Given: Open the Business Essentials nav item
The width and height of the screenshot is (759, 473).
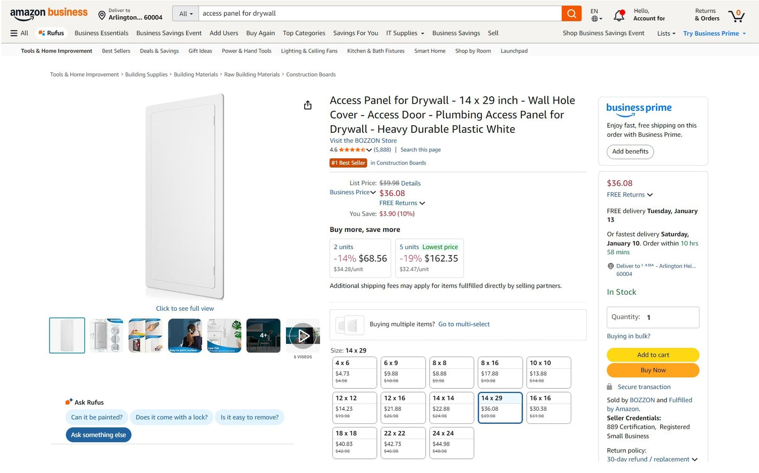Looking at the screenshot, I should click(101, 33).
